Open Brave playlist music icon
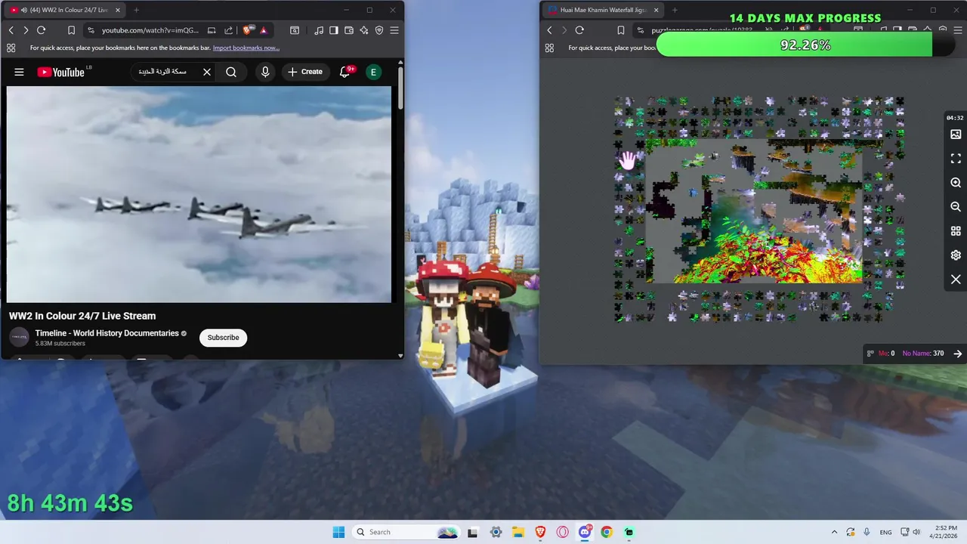Image resolution: width=967 pixels, height=544 pixels. tap(319, 30)
